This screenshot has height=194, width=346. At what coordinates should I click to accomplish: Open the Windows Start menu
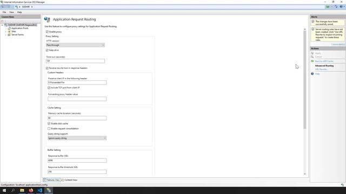pyautogui.click(x=4, y=190)
